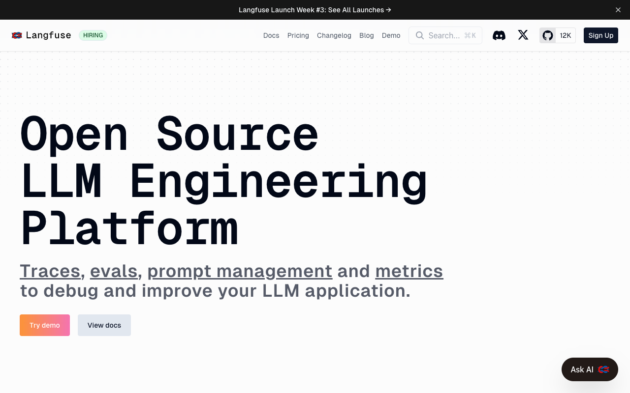
Task: Open the X (Twitter) profile icon
Action: pyautogui.click(x=523, y=35)
